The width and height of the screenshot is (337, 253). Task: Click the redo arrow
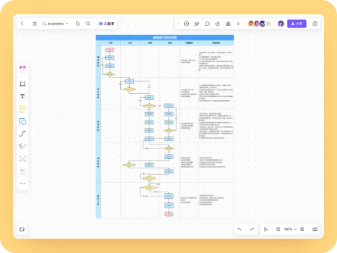(x=252, y=229)
